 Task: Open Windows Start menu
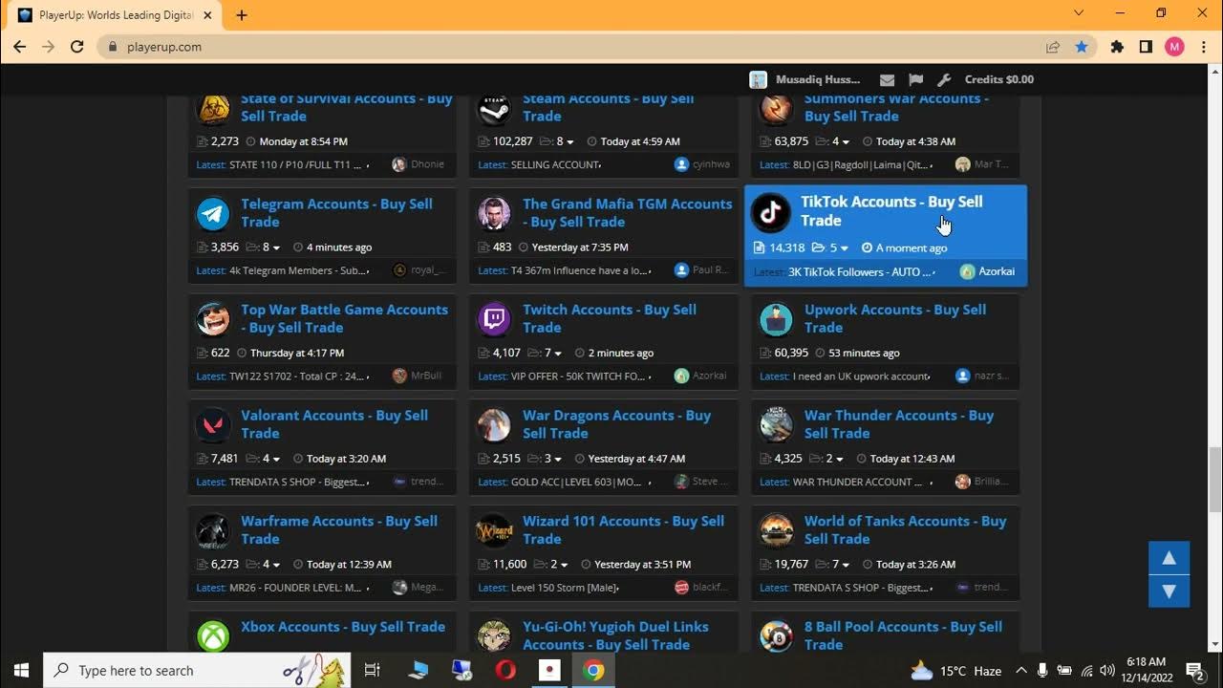click(21, 670)
